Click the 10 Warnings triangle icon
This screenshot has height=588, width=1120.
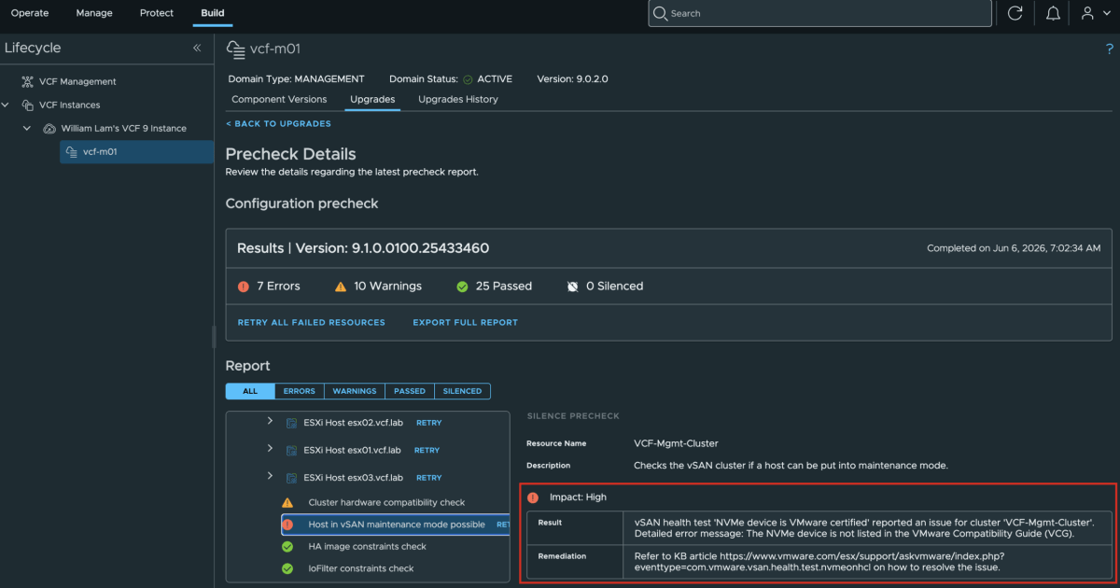tap(341, 287)
